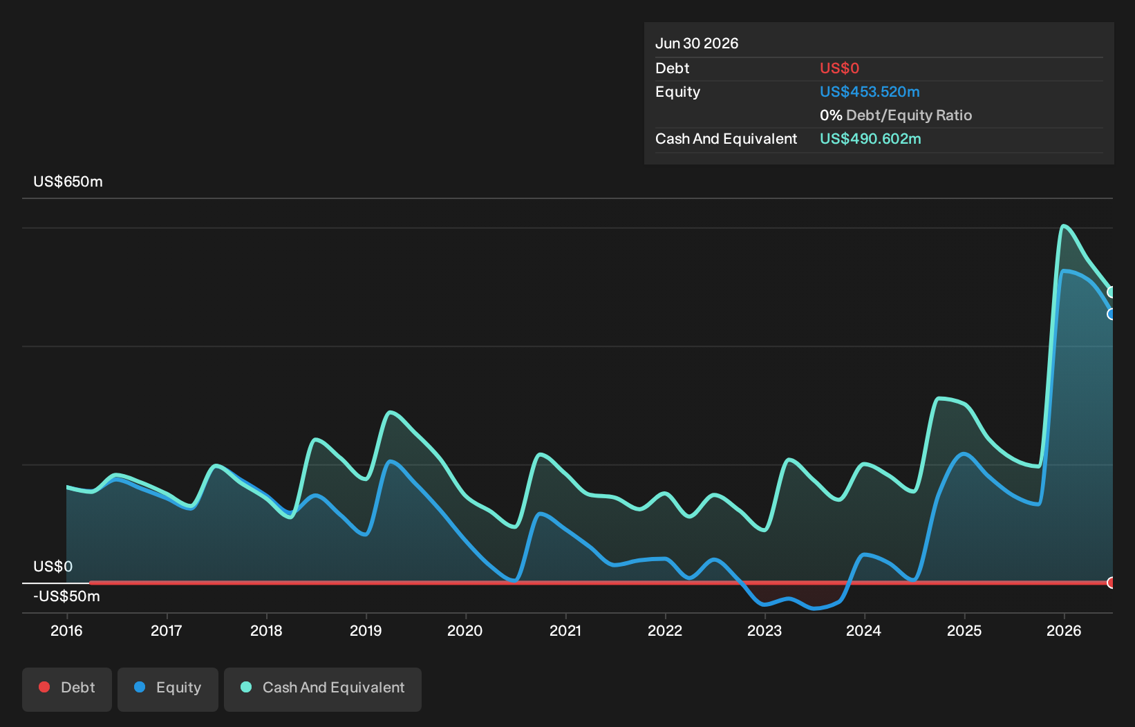Toggle the Cash And Equivalent legend button

tap(323, 689)
